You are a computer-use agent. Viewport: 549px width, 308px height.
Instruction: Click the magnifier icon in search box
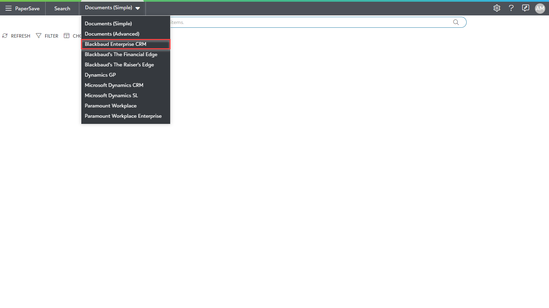[x=456, y=22]
